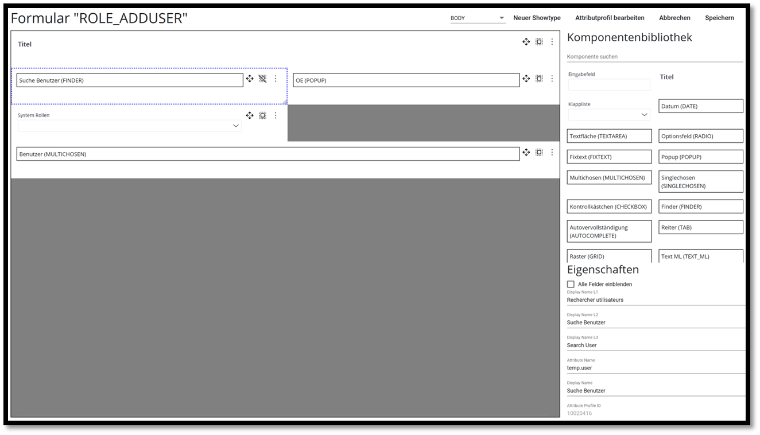The height and width of the screenshot is (435, 760).
Task: Select the Textfläche (TEXTAREA) component
Action: point(610,136)
